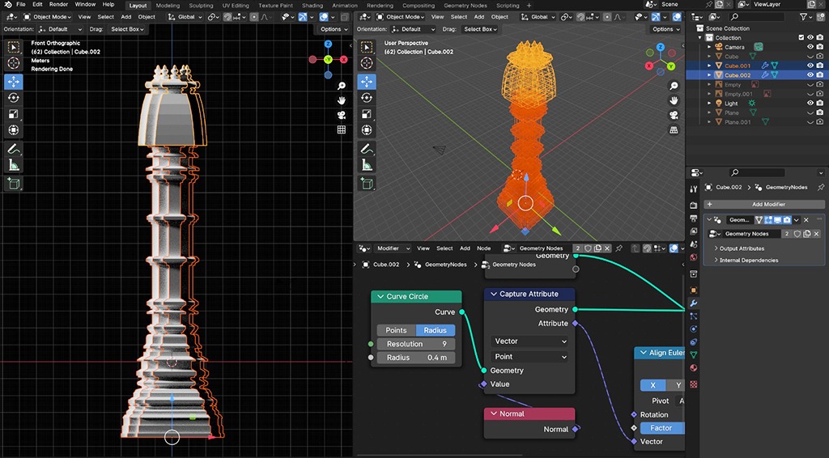Select the Radius mode in Curve Circle
829x458 pixels.
point(435,330)
